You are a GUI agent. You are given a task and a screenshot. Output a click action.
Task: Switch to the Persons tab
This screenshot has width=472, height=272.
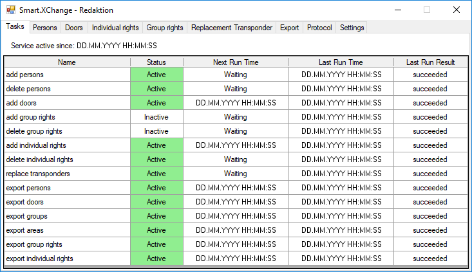[45, 28]
